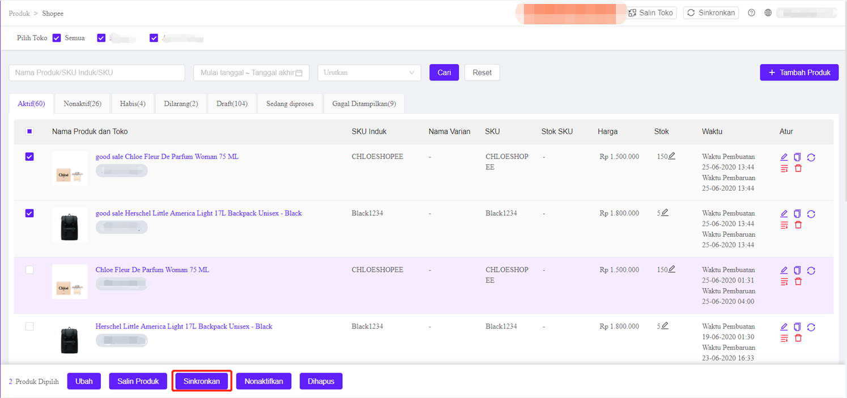The width and height of the screenshot is (847, 398).
Task: Open the help question mark icon
Action: (x=751, y=13)
